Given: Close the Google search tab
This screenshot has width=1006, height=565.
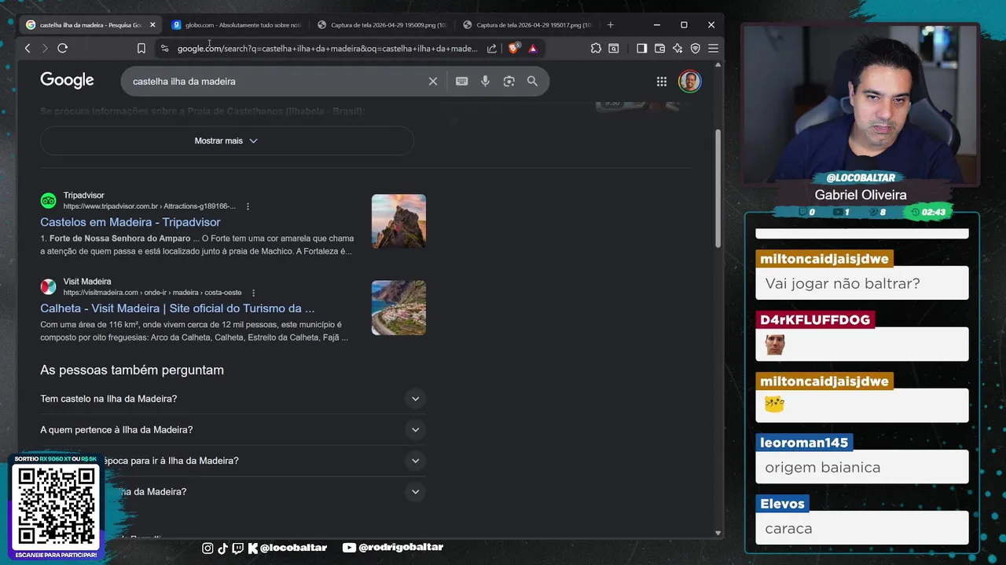Looking at the screenshot, I should click(152, 25).
